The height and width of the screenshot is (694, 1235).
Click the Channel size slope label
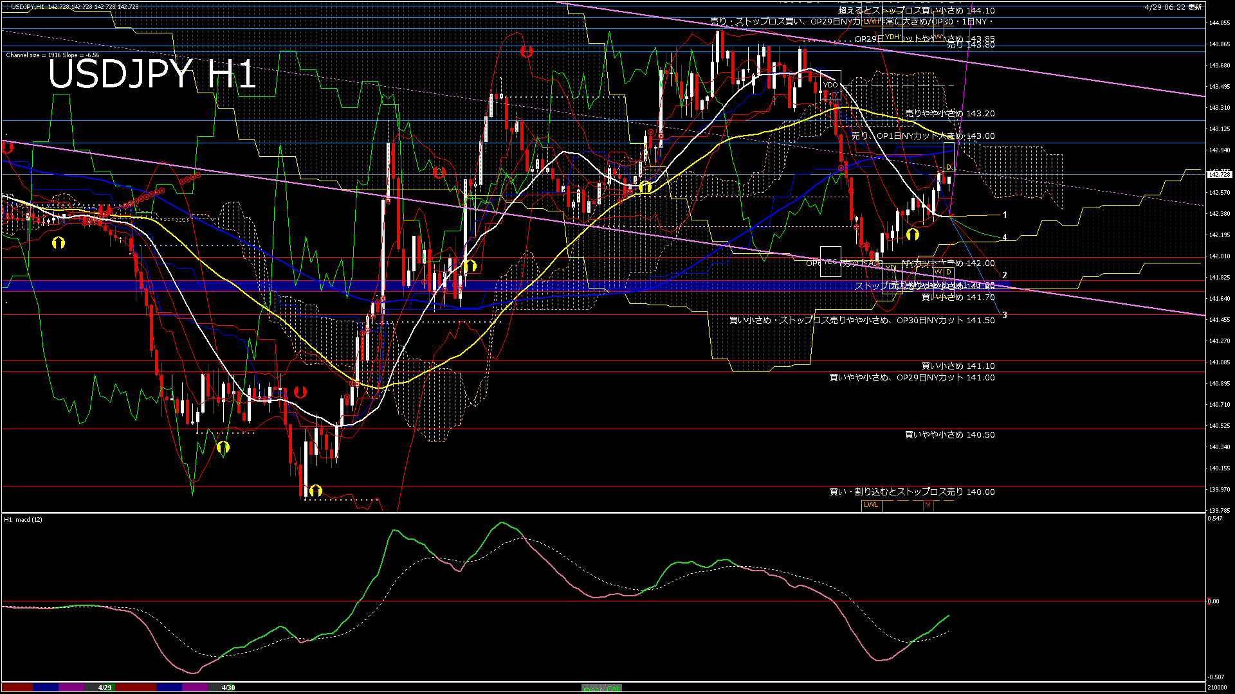coord(53,55)
